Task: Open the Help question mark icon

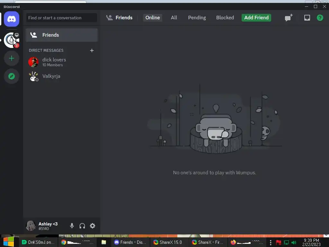Action: click(320, 18)
